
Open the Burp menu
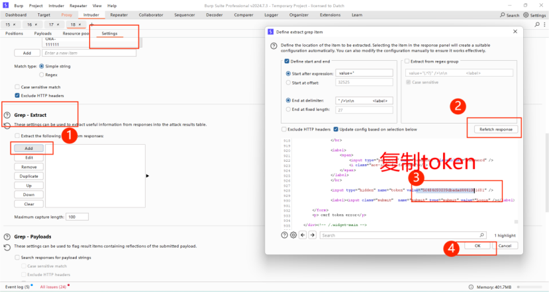pyautogui.click(x=19, y=5)
